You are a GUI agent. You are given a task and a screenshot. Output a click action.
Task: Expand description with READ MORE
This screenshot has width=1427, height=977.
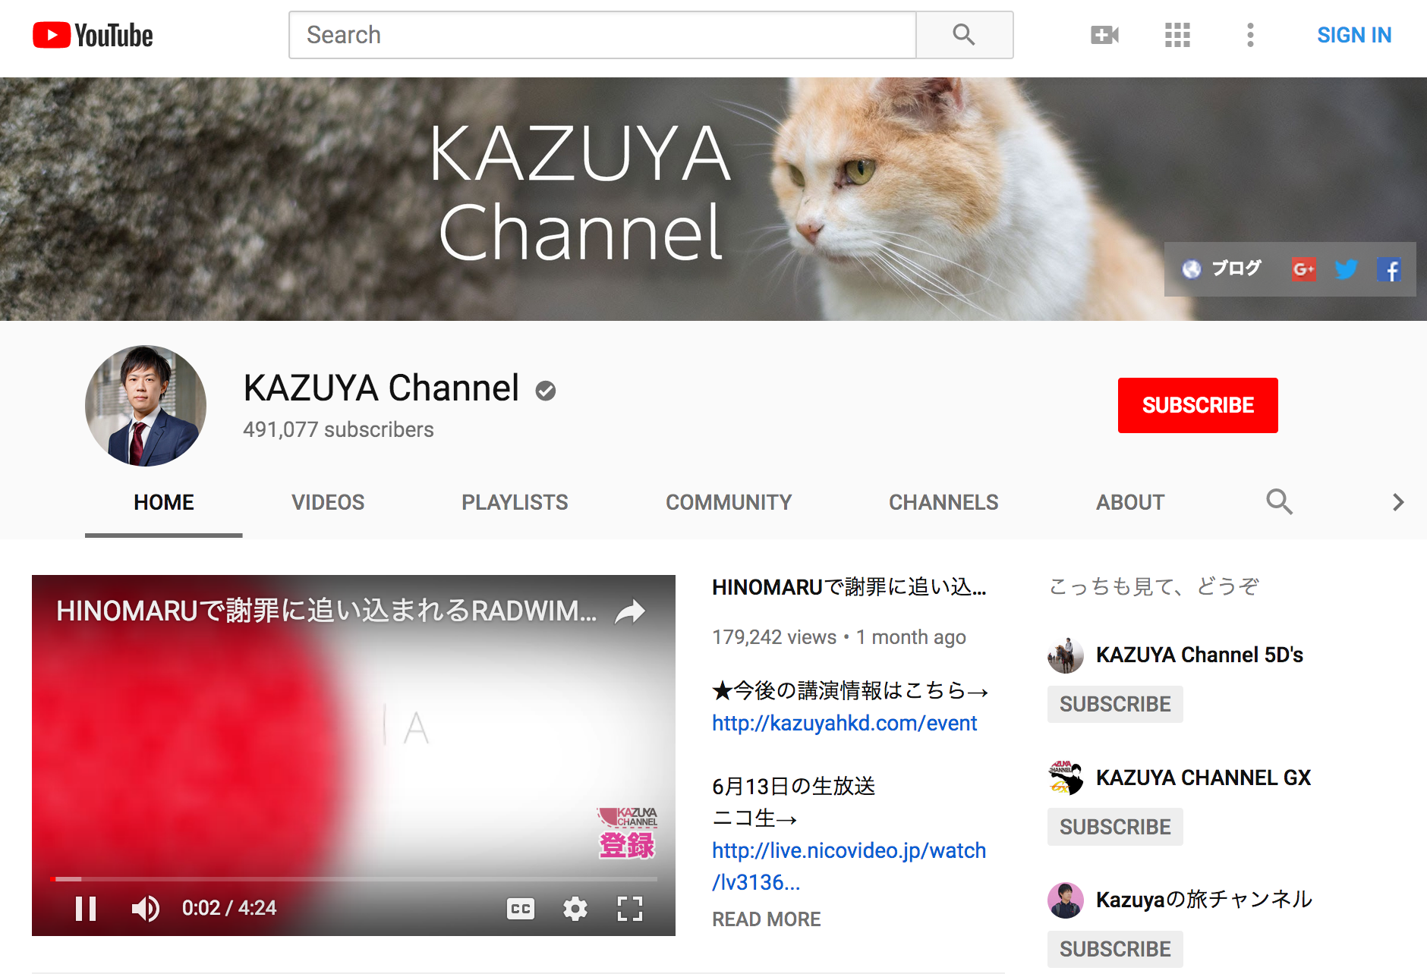[x=767, y=919]
